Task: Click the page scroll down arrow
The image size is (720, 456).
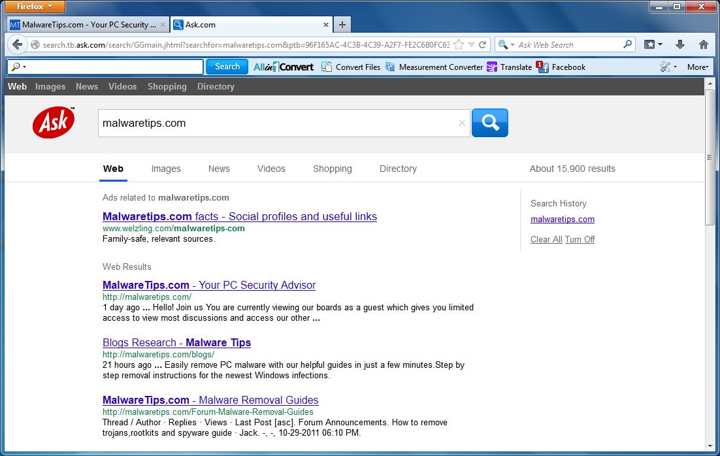Action: [x=710, y=446]
